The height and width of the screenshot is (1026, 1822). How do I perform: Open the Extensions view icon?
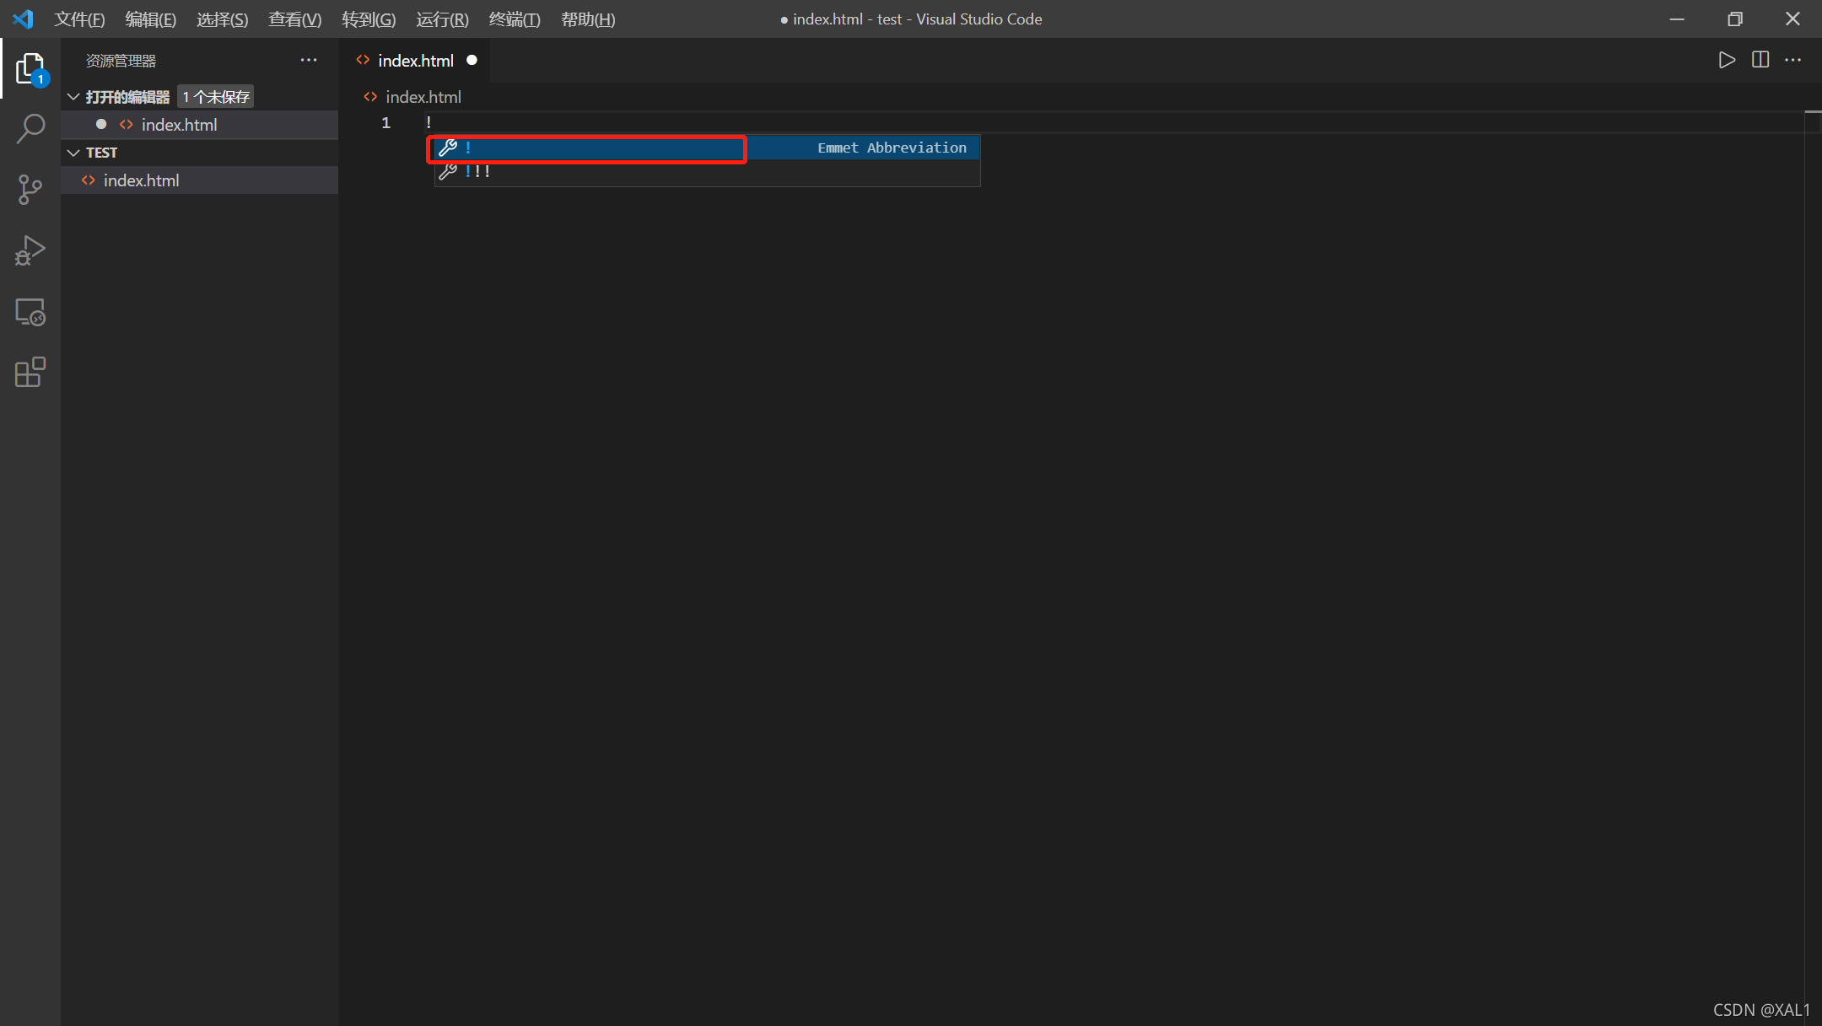coord(30,372)
